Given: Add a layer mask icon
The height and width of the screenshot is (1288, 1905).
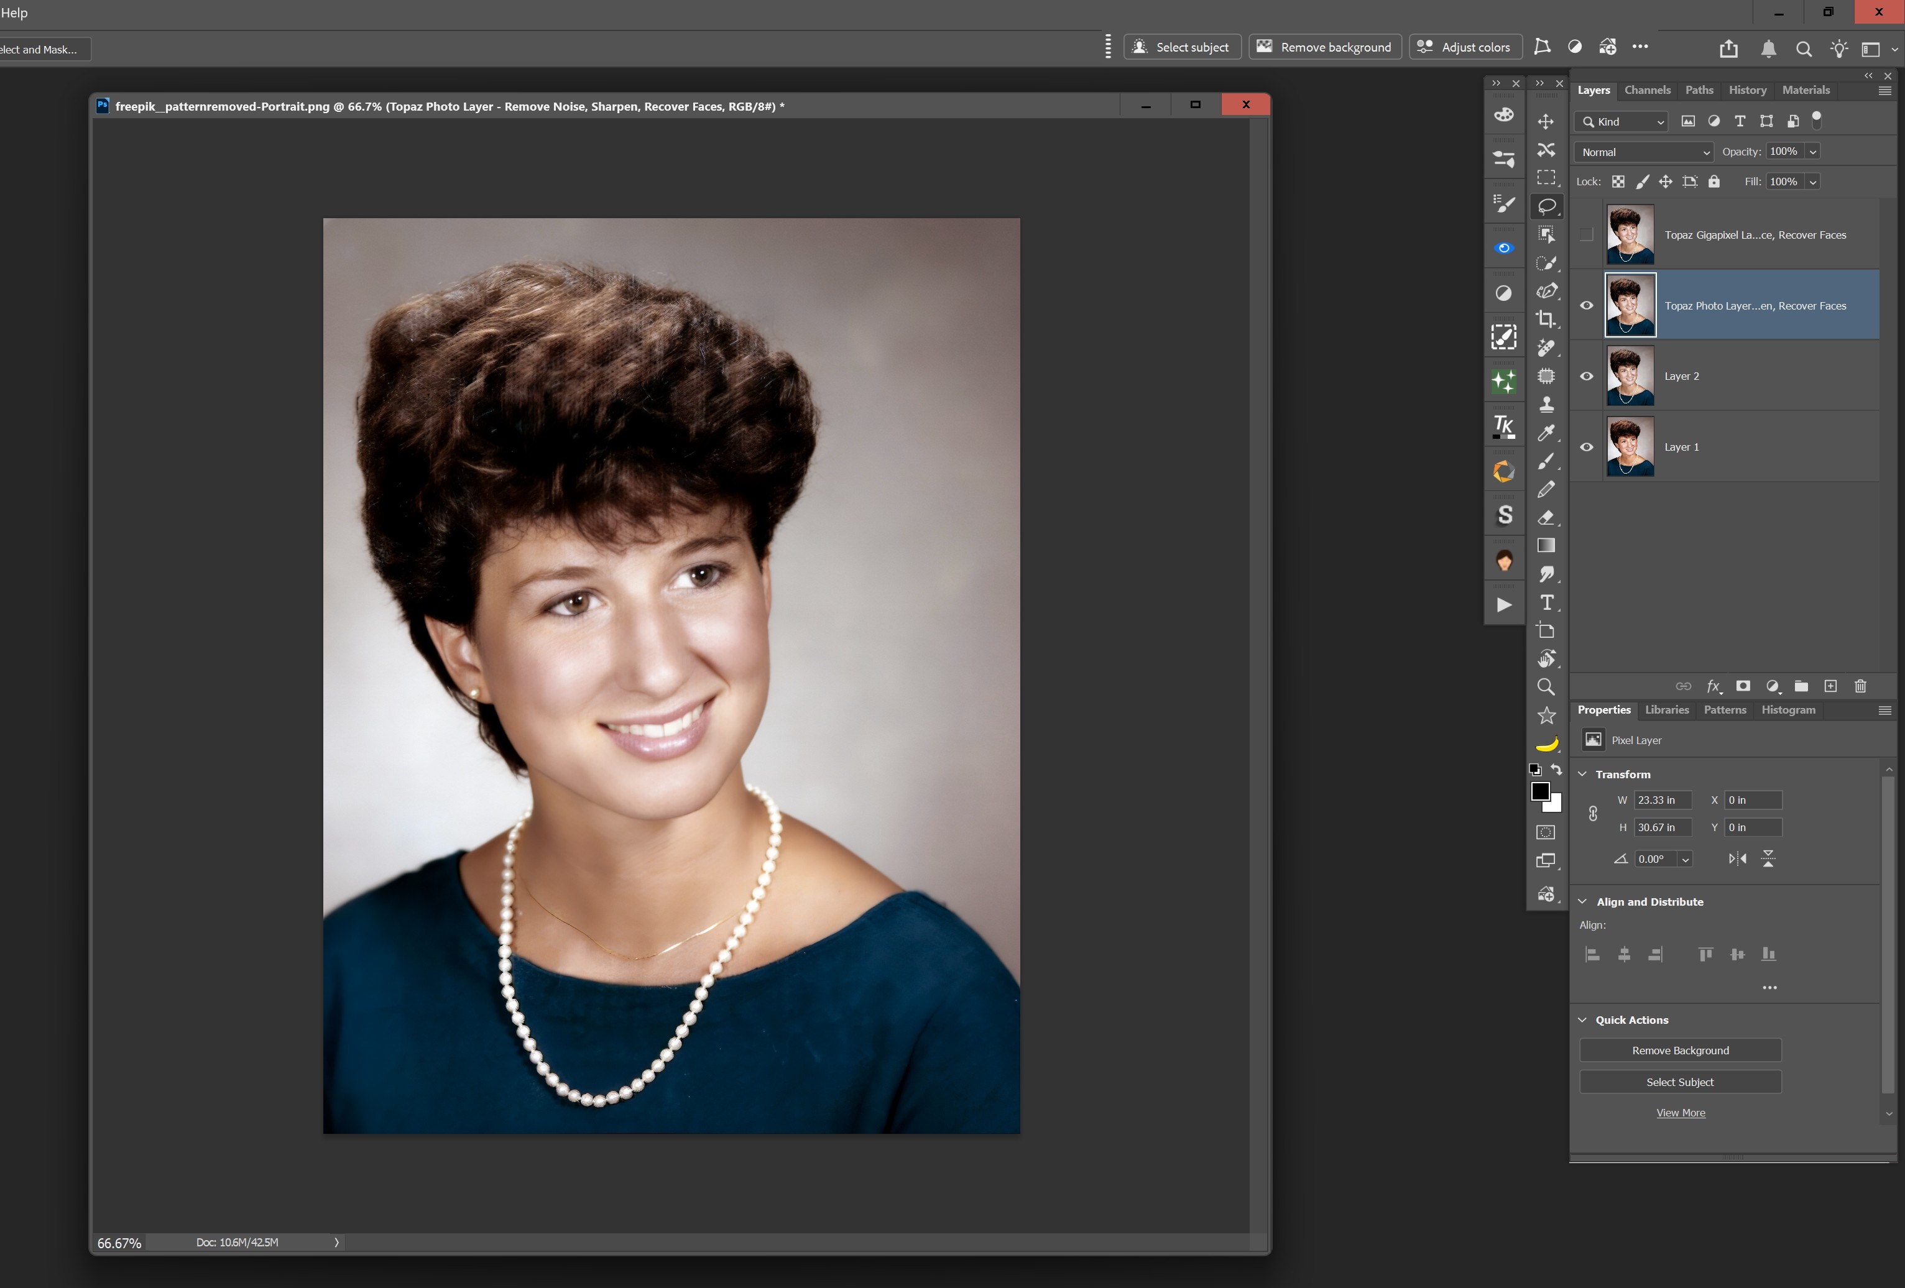Looking at the screenshot, I should pos(1743,686).
